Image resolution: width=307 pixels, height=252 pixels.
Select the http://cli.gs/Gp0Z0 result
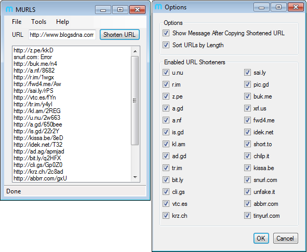pyautogui.click(x=38, y=165)
